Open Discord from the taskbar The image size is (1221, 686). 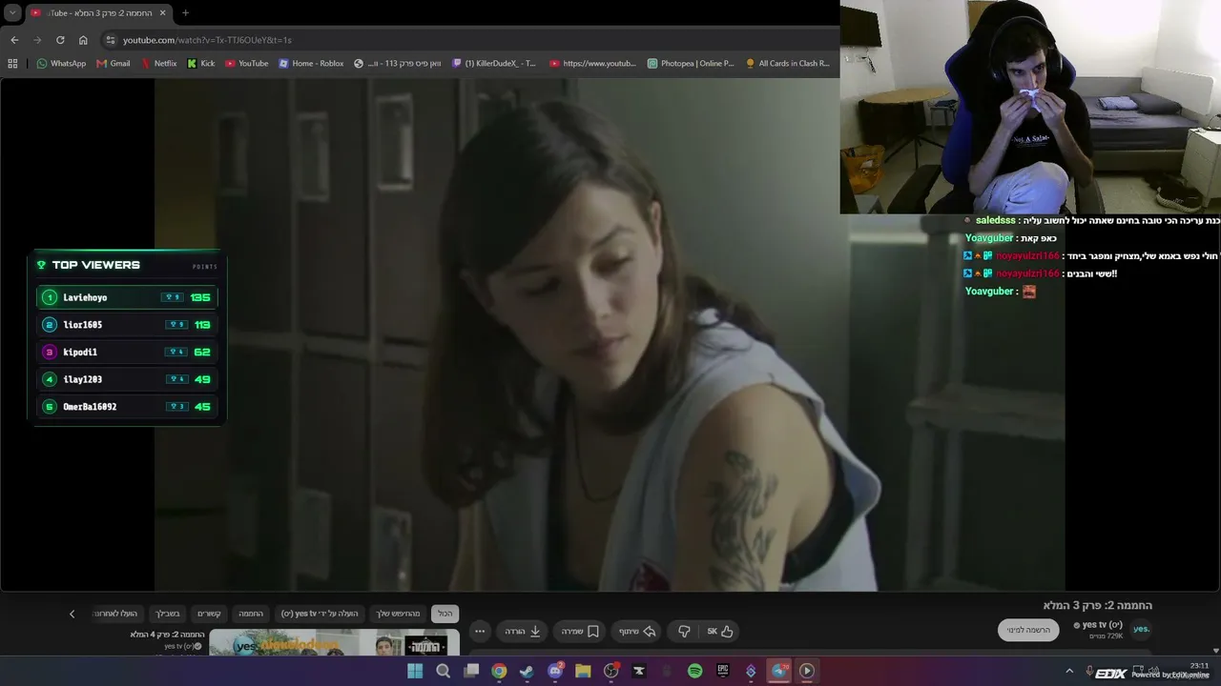pos(555,671)
